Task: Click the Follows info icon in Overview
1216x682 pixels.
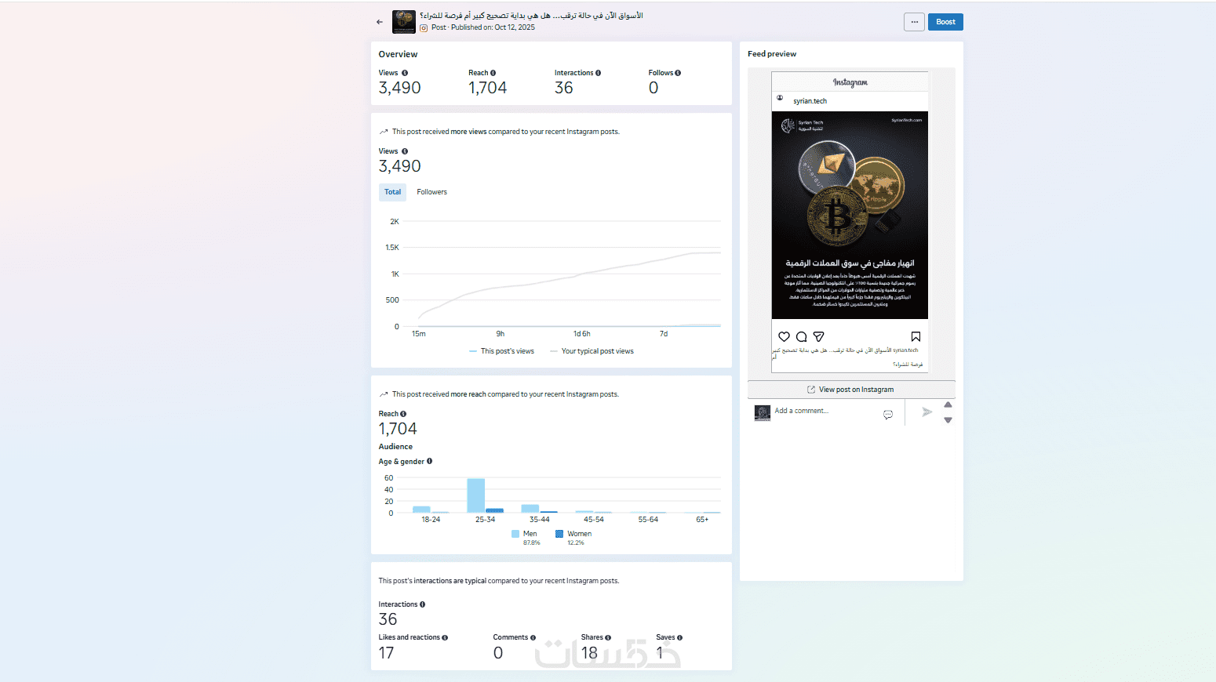Action: coord(678,73)
